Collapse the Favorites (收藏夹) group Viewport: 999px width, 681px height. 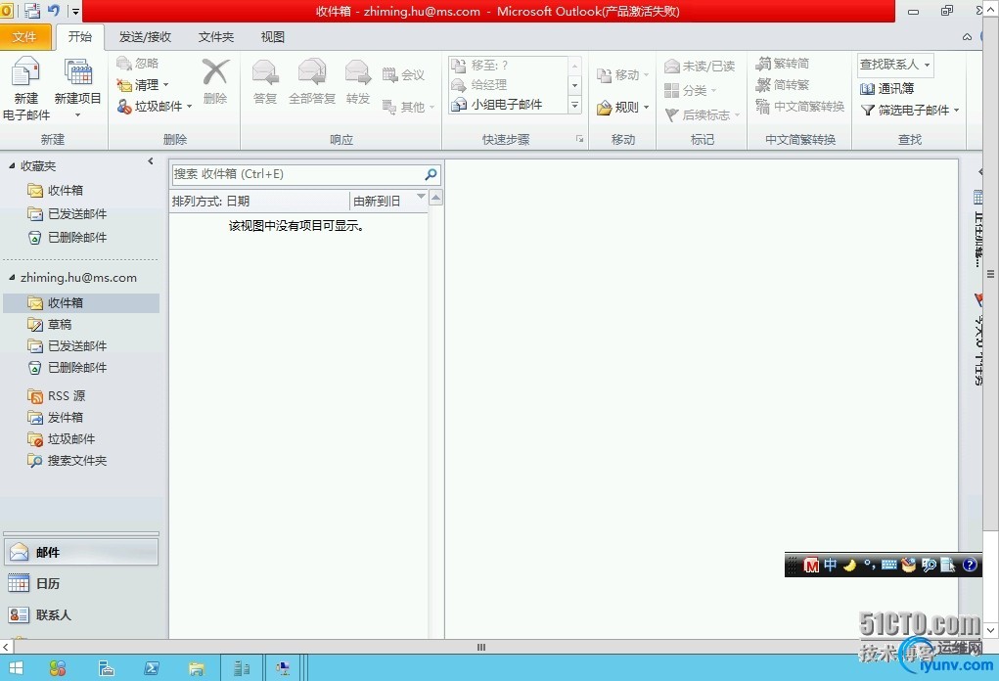pyautogui.click(x=12, y=165)
